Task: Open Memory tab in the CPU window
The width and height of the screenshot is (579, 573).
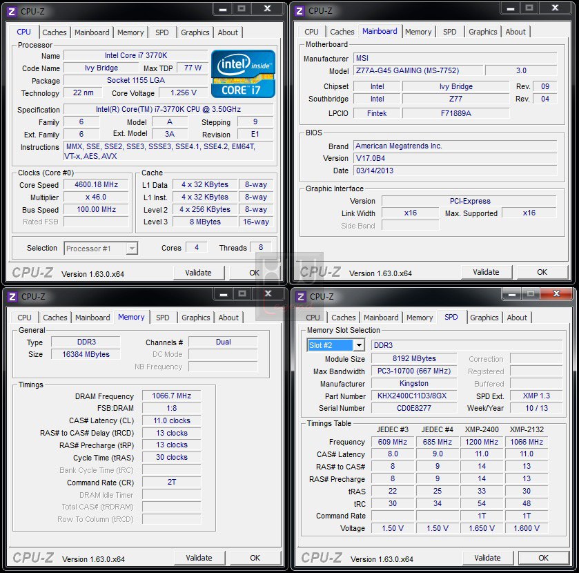Action: 130,32
